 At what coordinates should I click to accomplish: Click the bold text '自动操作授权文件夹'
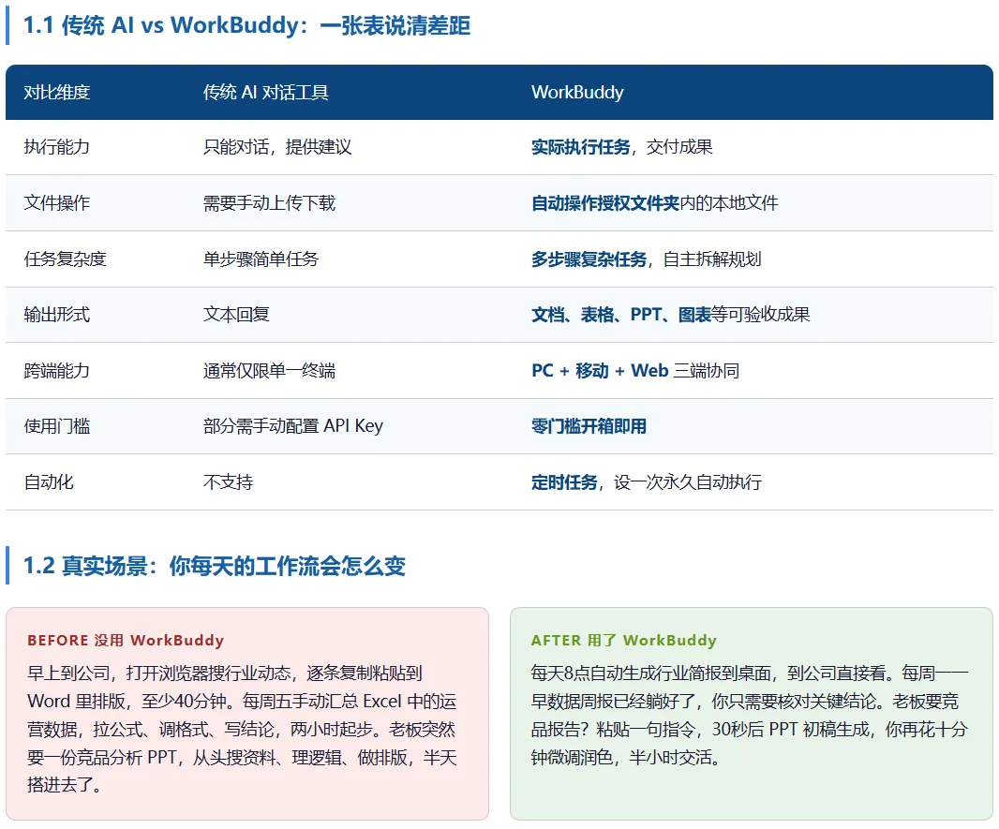tap(605, 203)
